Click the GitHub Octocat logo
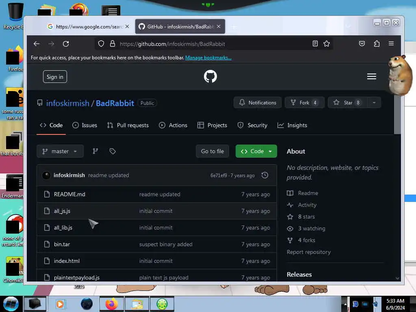 pyautogui.click(x=210, y=76)
